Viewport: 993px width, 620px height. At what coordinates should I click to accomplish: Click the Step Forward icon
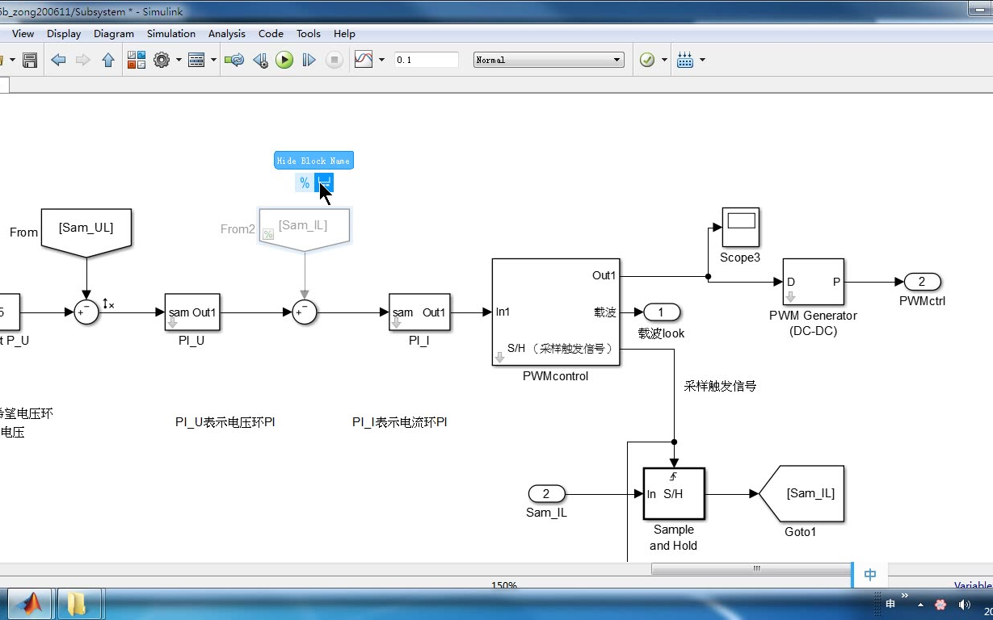click(309, 60)
